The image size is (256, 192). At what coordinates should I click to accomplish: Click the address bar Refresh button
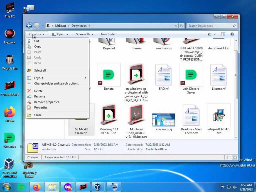click(181, 26)
